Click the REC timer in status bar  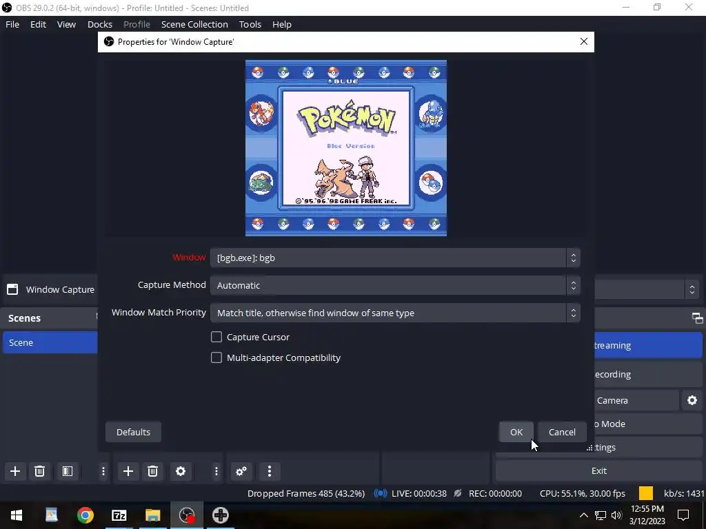click(x=495, y=493)
